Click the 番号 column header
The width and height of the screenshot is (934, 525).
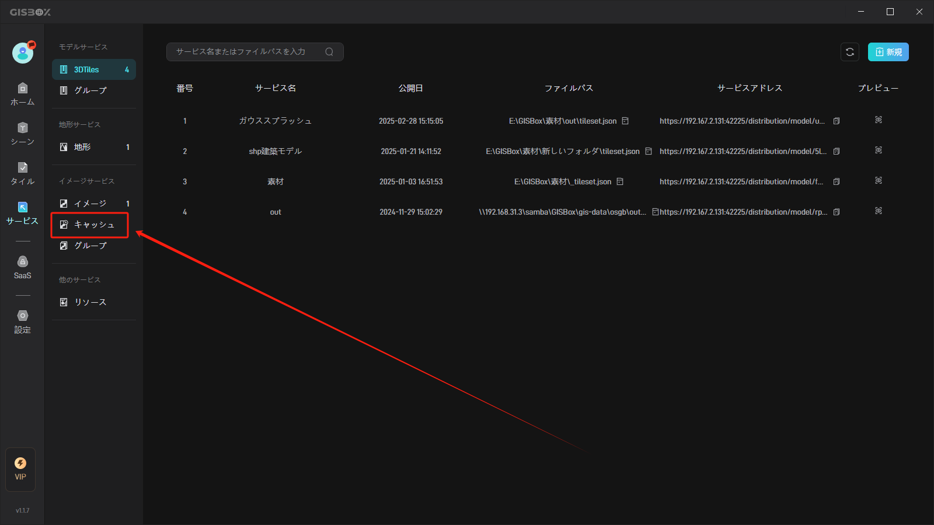(x=185, y=88)
